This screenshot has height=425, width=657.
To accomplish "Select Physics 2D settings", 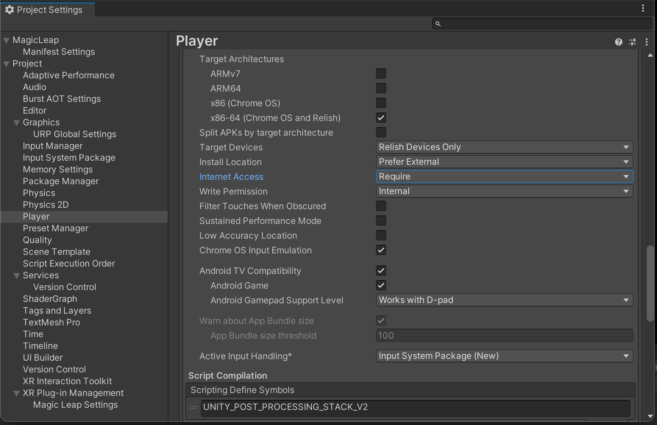I will [46, 205].
